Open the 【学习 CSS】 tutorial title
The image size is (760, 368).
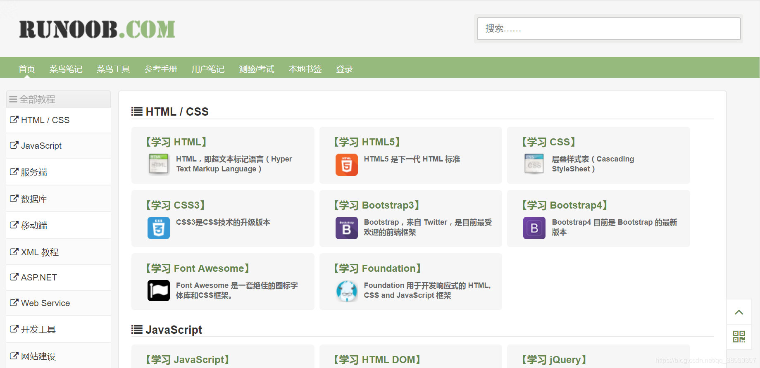(x=549, y=142)
